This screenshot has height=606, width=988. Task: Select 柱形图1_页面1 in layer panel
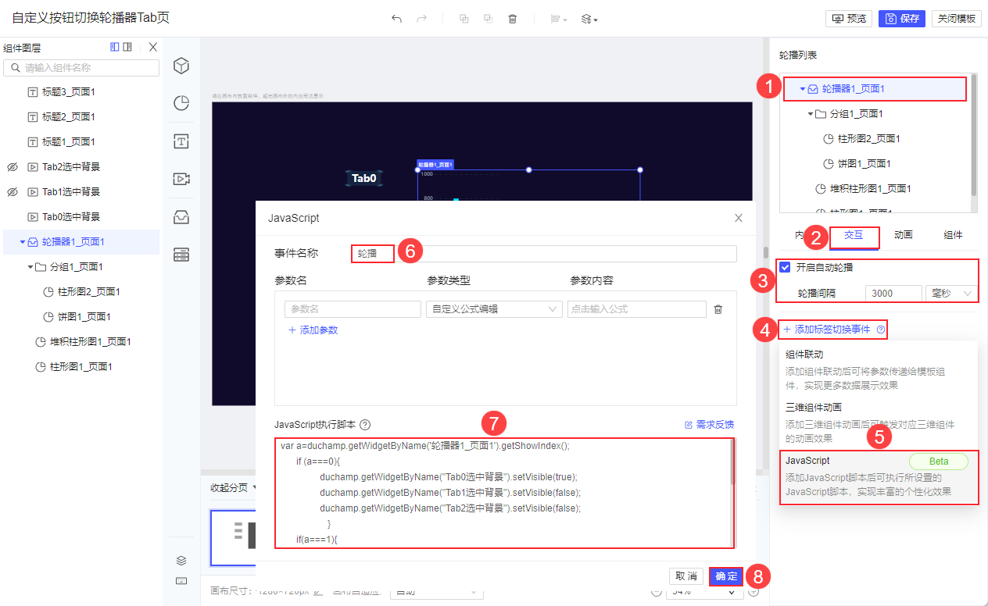[x=81, y=367]
